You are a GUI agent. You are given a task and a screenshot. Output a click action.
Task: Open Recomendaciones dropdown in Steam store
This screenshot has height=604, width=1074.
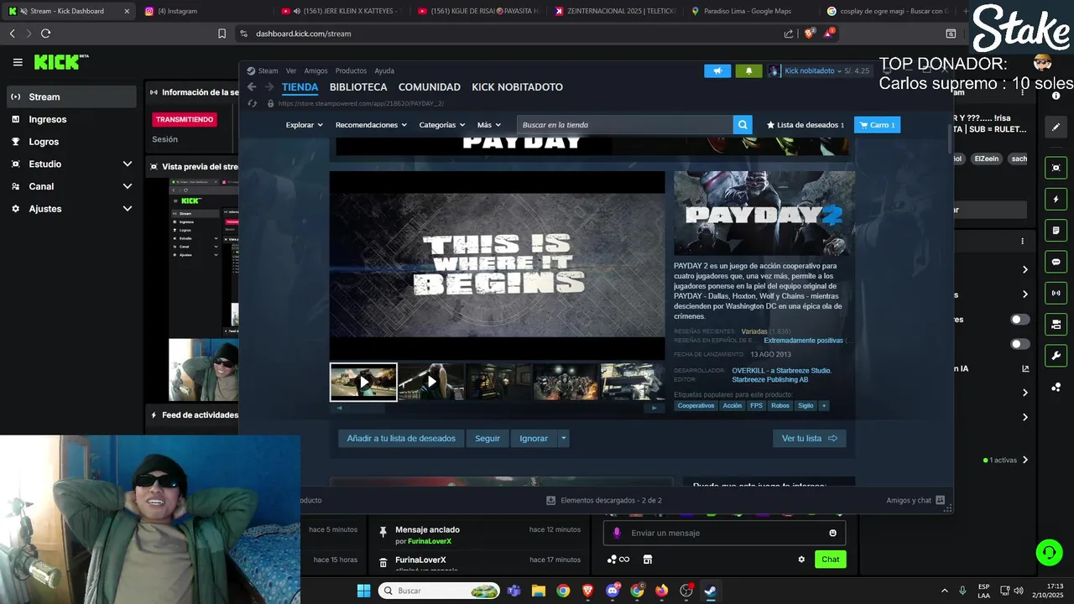coord(371,125)
